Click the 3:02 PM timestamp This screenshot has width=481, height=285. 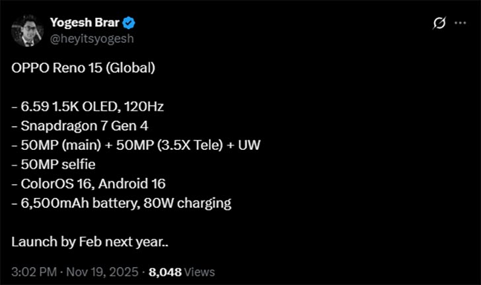click(x=34, y=271)
